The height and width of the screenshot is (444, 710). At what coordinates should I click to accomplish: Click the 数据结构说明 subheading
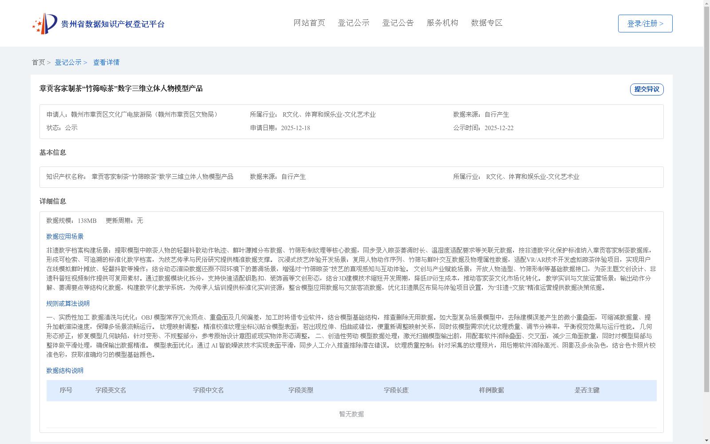65,371
